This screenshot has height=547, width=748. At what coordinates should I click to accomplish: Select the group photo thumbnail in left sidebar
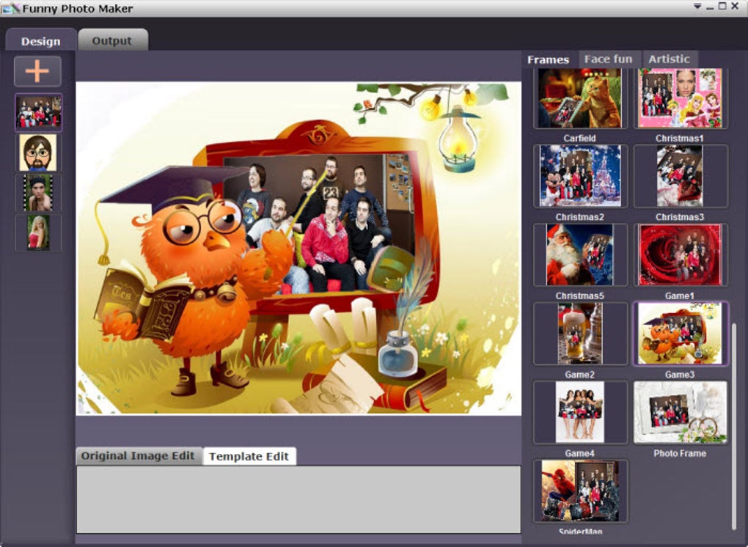39,112
